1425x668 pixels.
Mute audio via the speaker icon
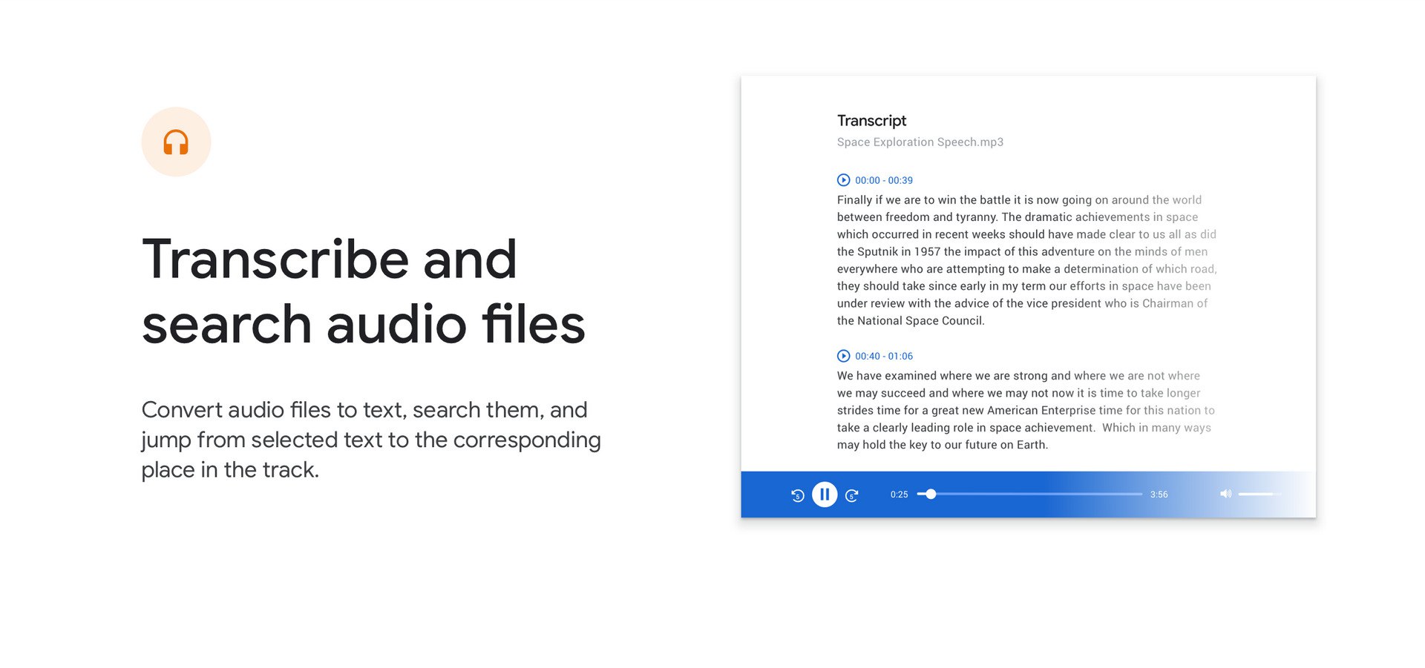pos(1225,494)
